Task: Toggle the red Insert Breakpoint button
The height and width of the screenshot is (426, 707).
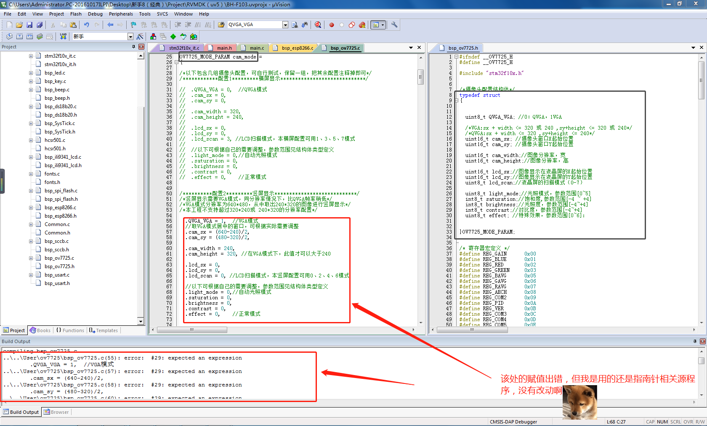Action: pos(332,25)
